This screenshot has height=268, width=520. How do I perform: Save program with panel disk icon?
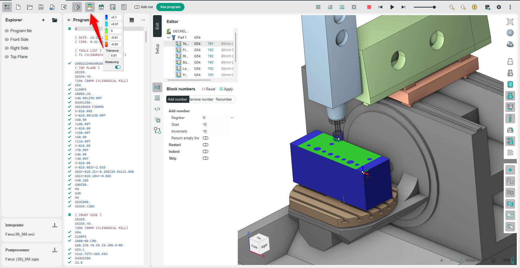tap(132, 20)
